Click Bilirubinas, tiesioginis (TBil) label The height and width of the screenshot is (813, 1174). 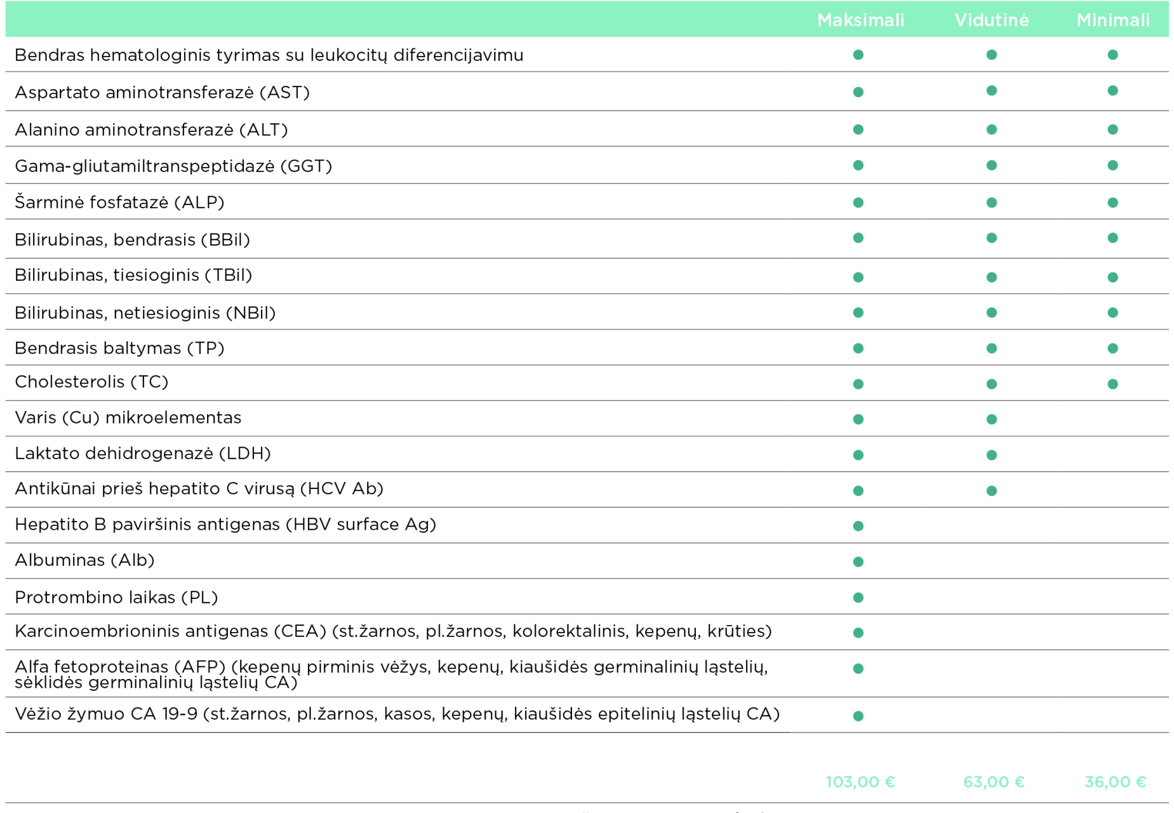point(133,275)
